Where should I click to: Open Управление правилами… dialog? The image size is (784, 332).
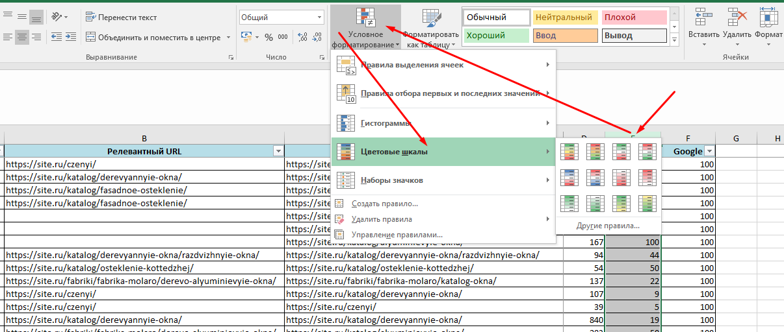[x=443, y=234]
